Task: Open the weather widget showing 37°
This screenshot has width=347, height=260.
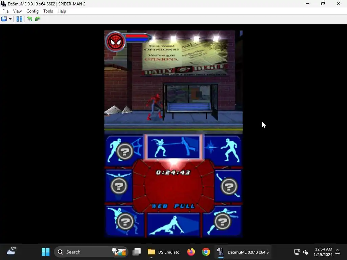Action: [x=12, y=252]
